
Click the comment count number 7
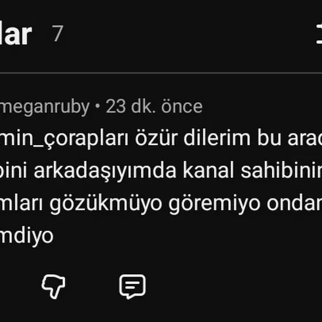[x=57, y=33]
